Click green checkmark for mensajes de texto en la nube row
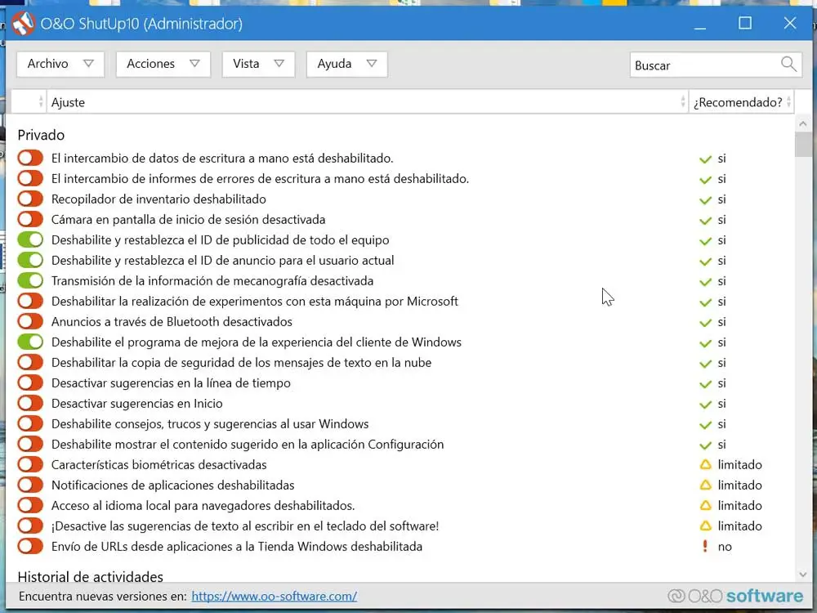817x613 pixels. [x=706, y=364]
